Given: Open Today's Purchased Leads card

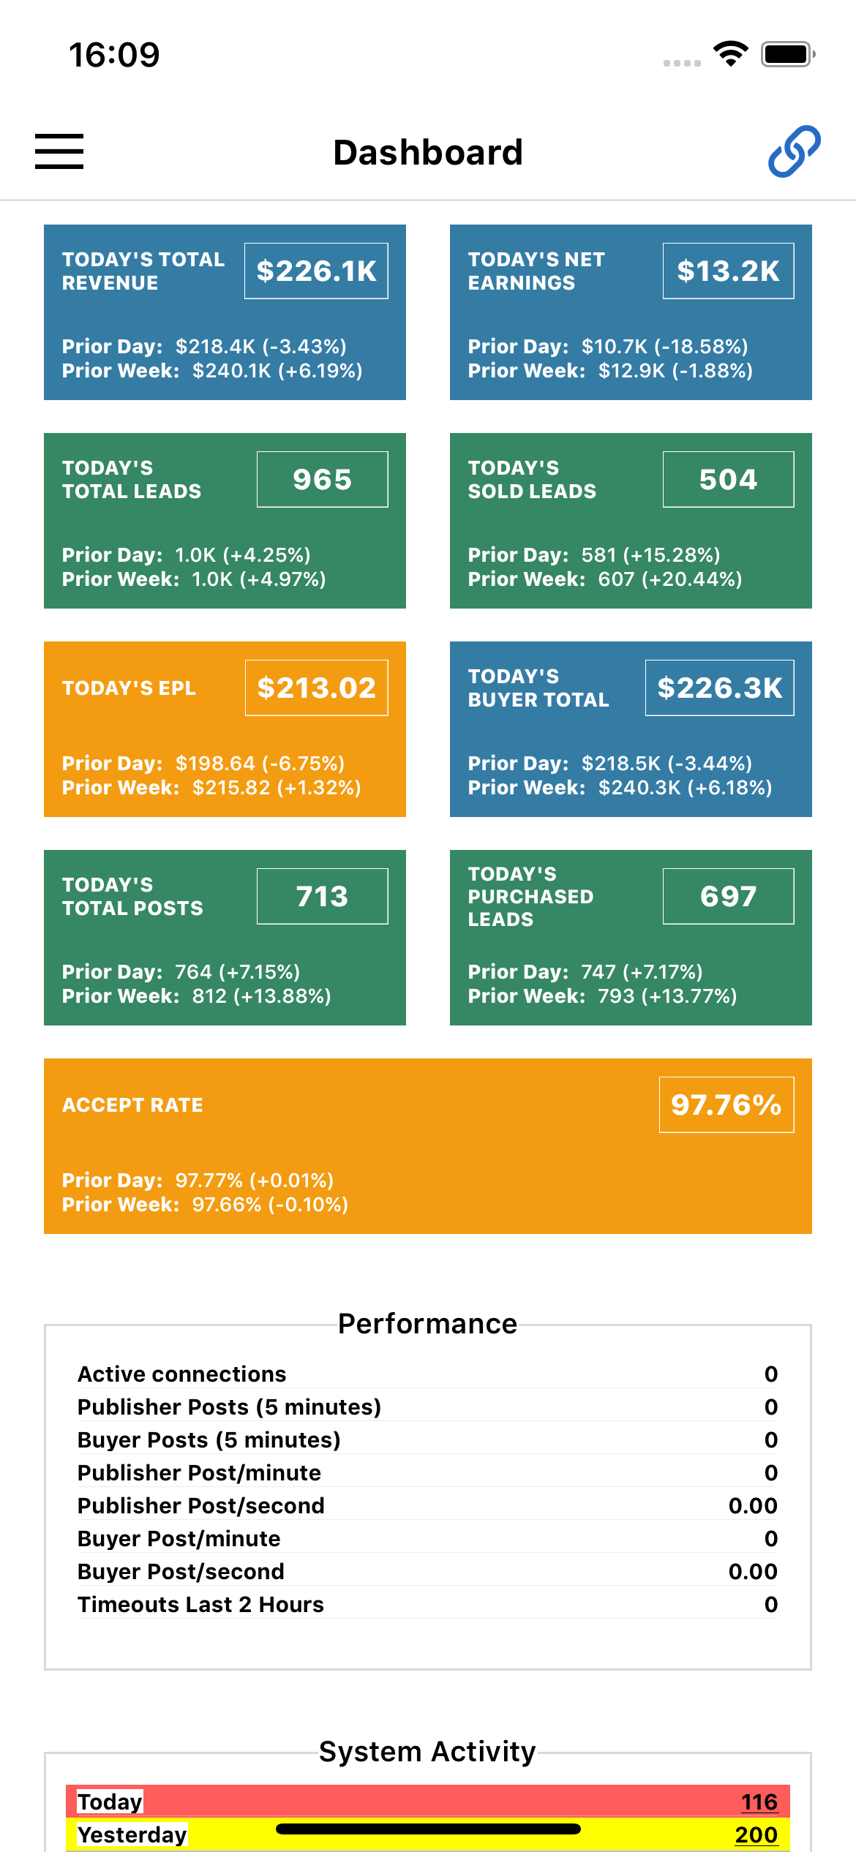Looking at the screenshot, I should (631, 938).
